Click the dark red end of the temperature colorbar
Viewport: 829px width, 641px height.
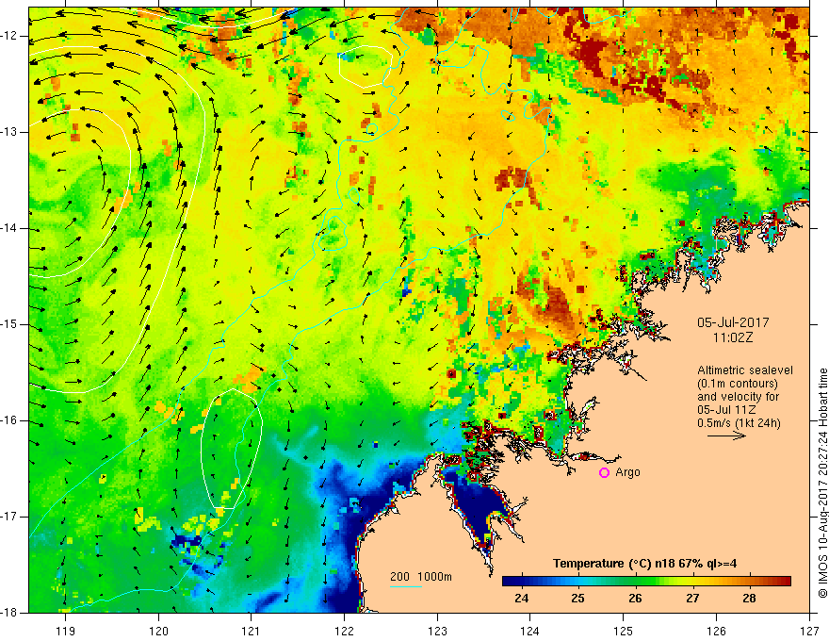(x=785, y=582)
